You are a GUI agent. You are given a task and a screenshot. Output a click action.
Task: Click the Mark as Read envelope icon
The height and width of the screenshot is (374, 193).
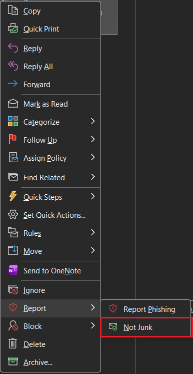[13, 104]
